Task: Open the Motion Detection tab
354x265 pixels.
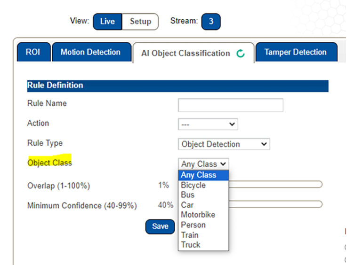Action: tap(90, 53)
